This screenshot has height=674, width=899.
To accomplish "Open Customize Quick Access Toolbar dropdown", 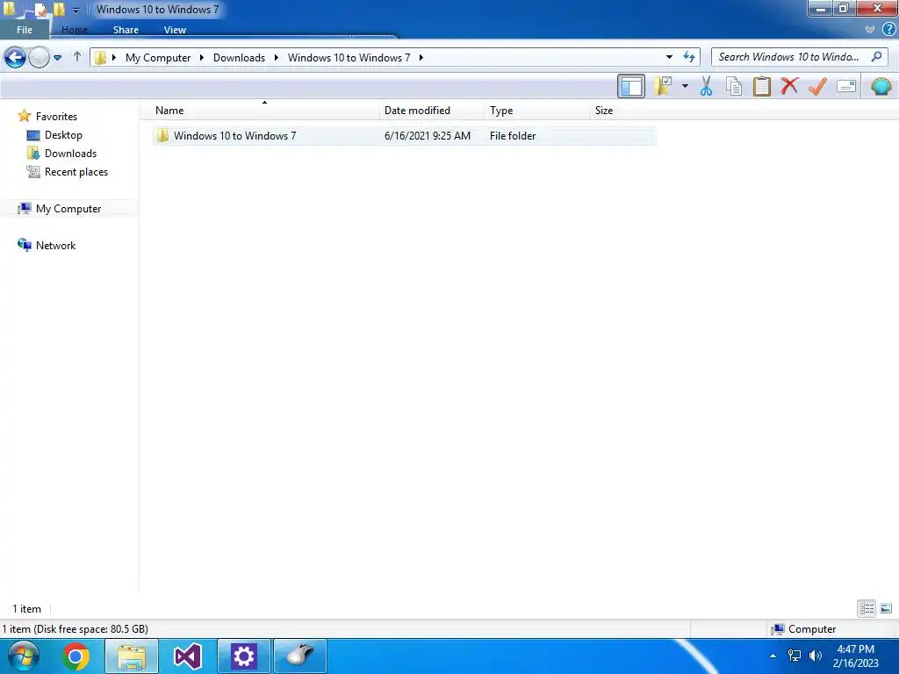I will click(x=76, y=10).
